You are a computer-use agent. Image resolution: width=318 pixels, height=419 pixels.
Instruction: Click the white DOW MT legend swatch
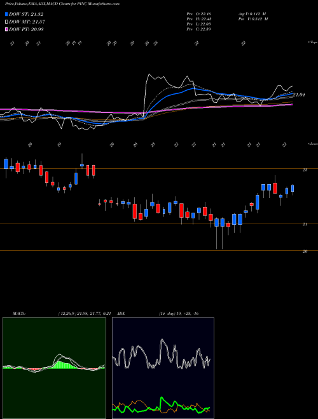(6, 22)
